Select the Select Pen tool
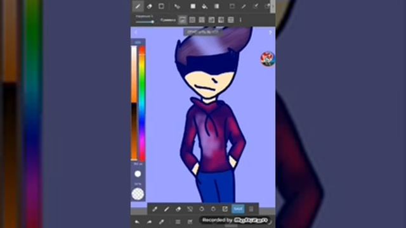The height and width of the screenshot is (228, 406). tap(256, 6)
